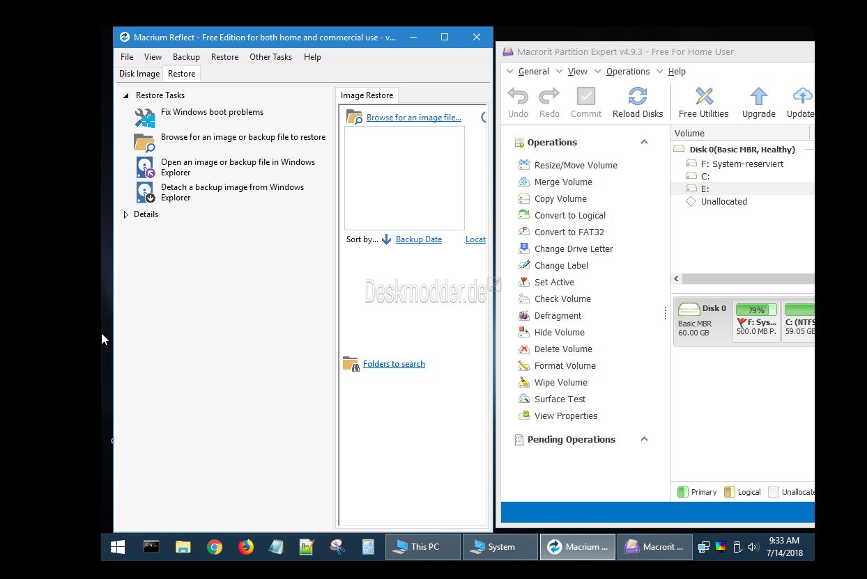Click the Logical tan legend swatch
The height and width of the screenshot is (579, 867).
(x=730, y=492)
